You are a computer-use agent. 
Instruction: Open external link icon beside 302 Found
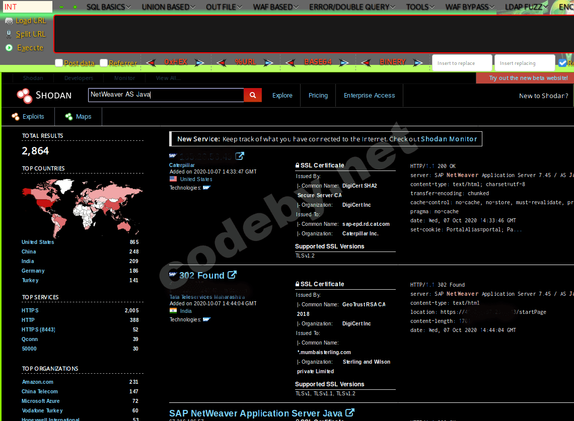232,275
